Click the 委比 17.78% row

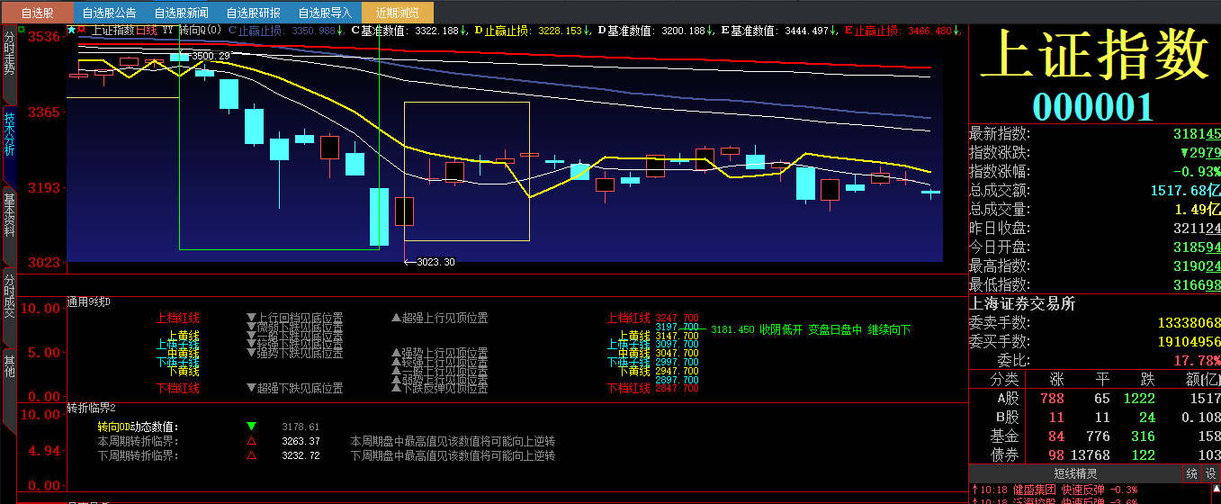tap(1094, 360)
